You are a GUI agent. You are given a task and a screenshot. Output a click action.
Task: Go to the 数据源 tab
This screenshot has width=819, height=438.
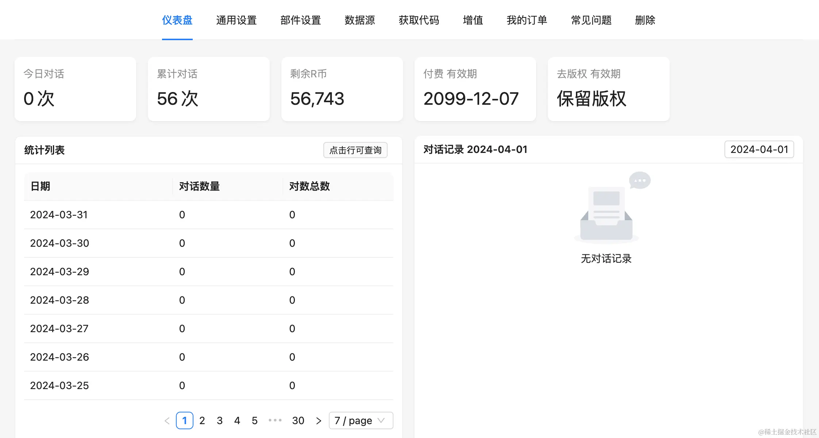359,20
